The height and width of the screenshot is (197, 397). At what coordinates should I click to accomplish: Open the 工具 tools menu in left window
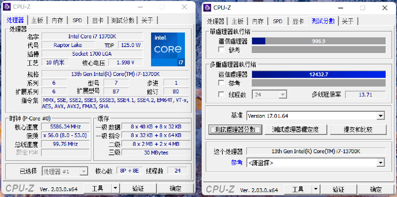pos(98,189)
